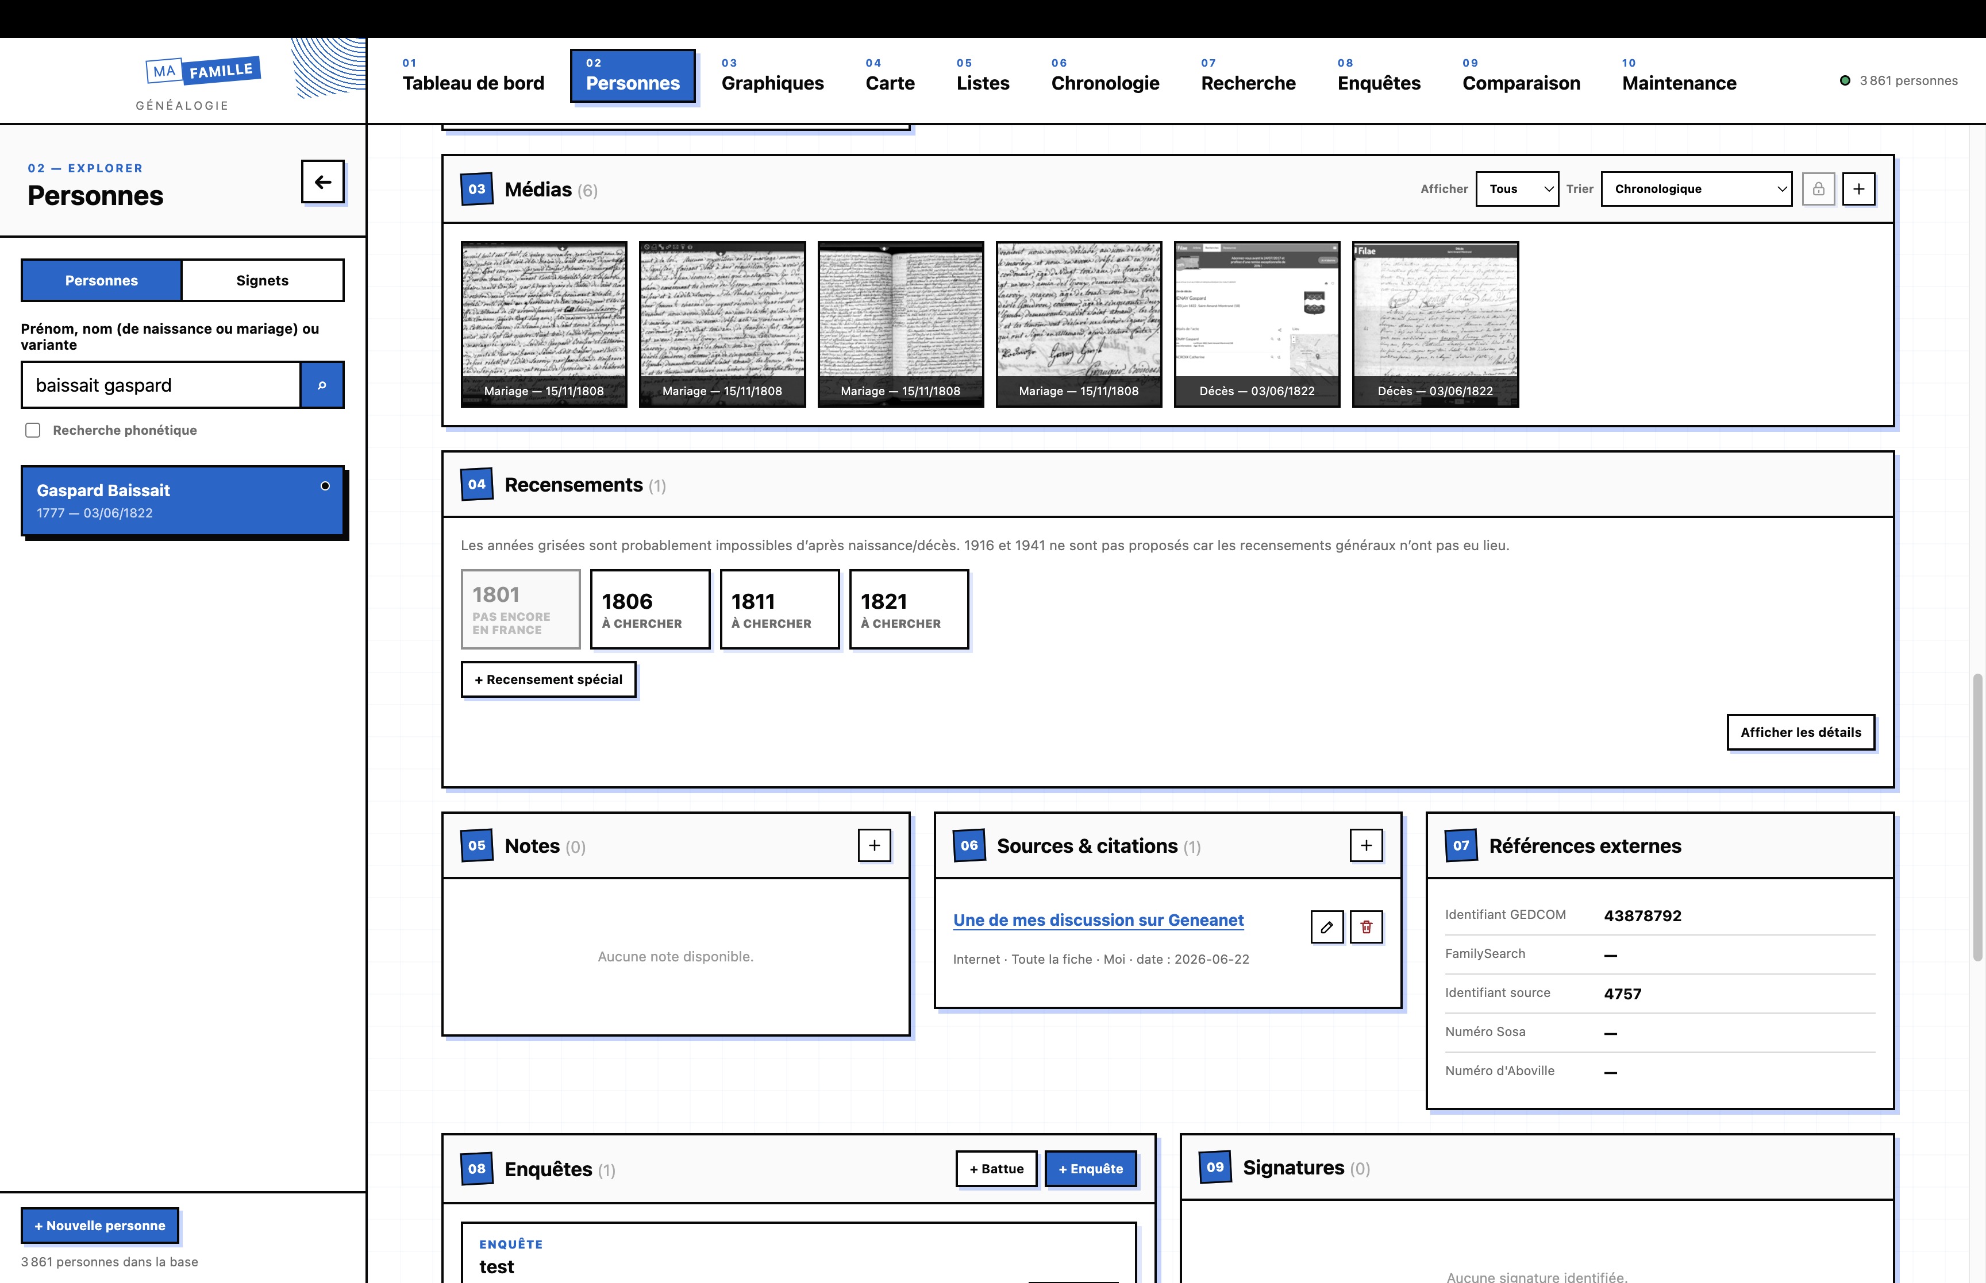Select the Gaspard Baissait result card
The height and width of the screenshot is (1283, 1986).
pos(183,501)
